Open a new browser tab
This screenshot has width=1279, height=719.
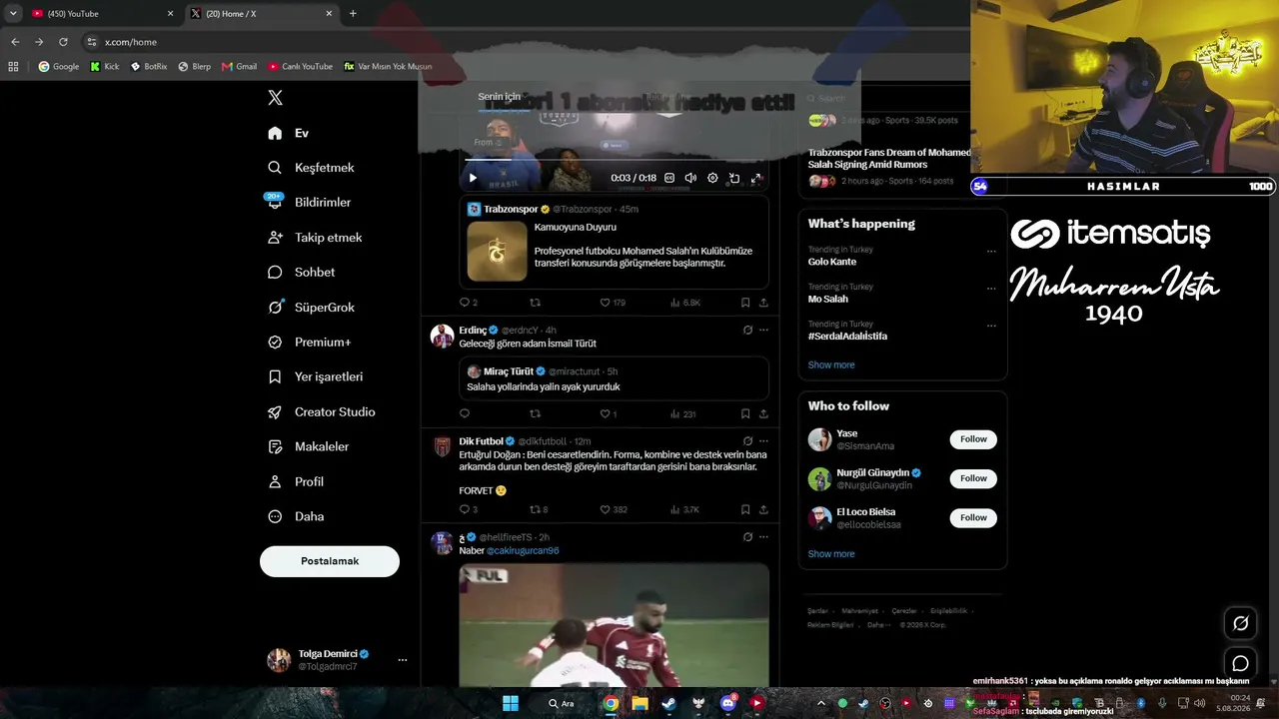pos(353,14)
